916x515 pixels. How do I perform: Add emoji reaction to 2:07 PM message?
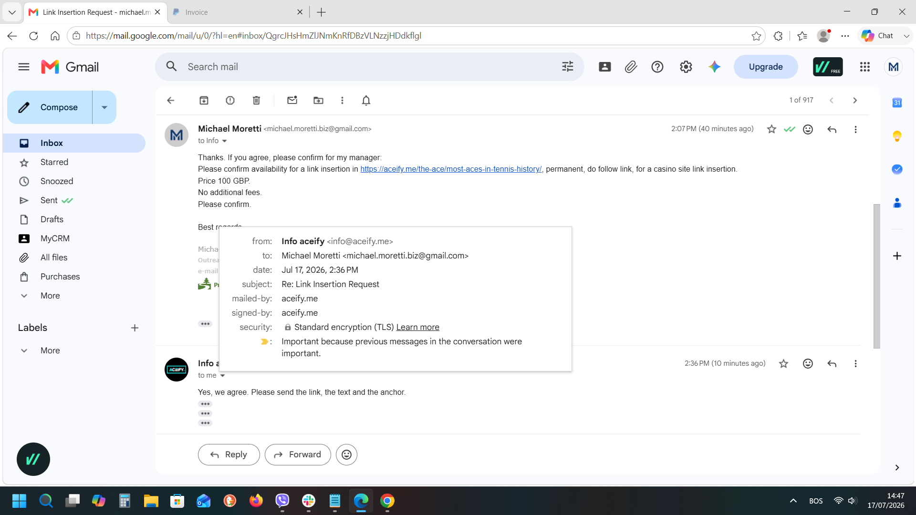click(x=808, y=129)
